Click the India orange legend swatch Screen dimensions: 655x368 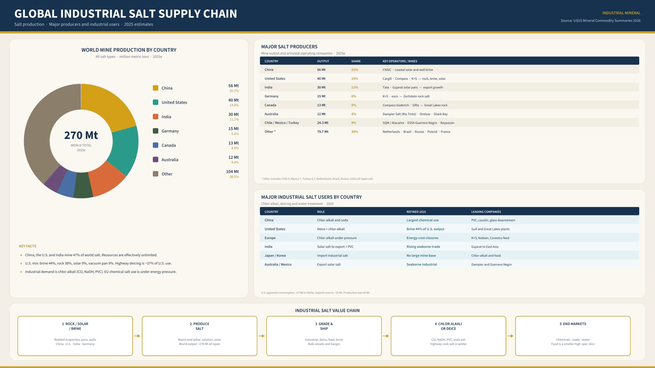pyautogui.click(x=156, y=117)
